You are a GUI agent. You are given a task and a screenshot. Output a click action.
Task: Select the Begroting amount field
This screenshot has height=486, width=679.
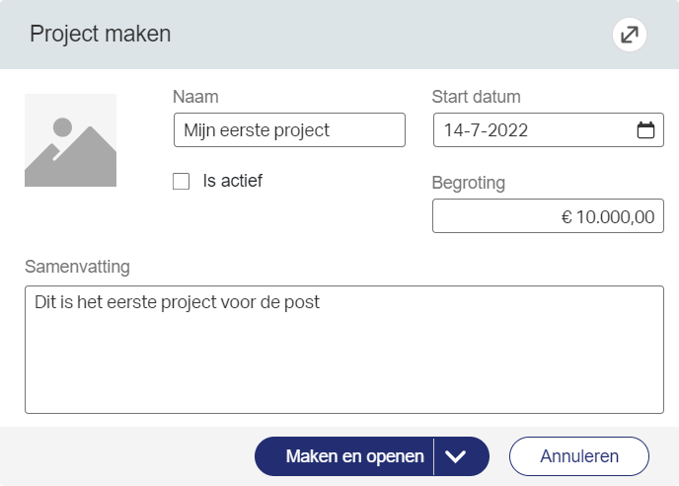(548, 216)
